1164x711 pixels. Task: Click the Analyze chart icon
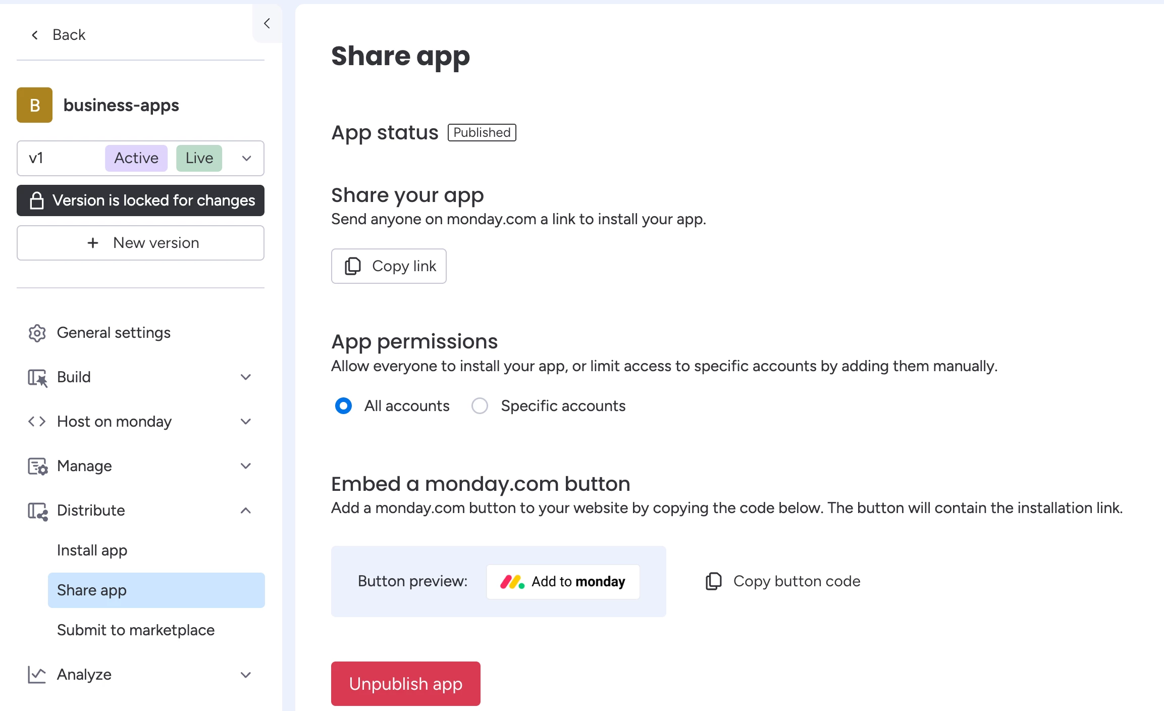pyautogui.click(x=37, y=675)
